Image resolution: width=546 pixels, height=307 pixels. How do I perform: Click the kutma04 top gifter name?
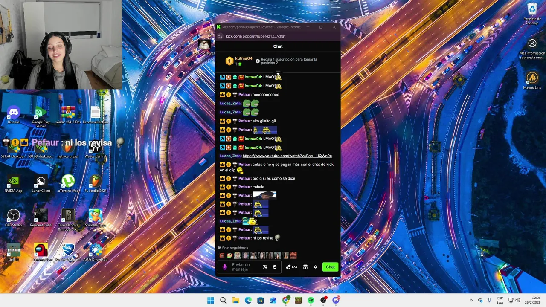click(x=244, y=58)
